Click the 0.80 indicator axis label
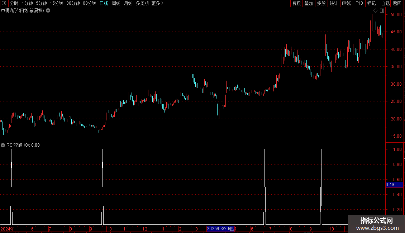The width and height of the screenshot is (405, 233). point(397,164)
